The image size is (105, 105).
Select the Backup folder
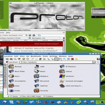click(x=15, y=67)
